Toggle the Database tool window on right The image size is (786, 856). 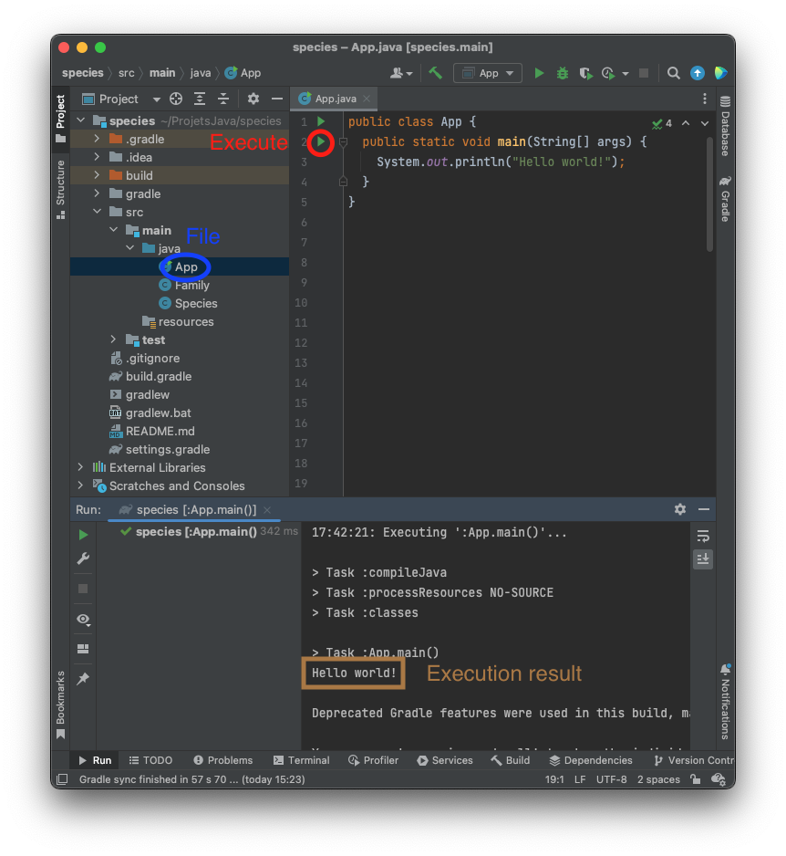[x=725, y=126]
